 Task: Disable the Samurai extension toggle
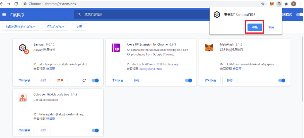point(95,80)
